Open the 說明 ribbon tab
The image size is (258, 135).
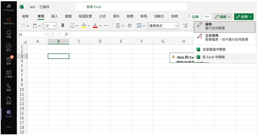[x=175, y=16]
